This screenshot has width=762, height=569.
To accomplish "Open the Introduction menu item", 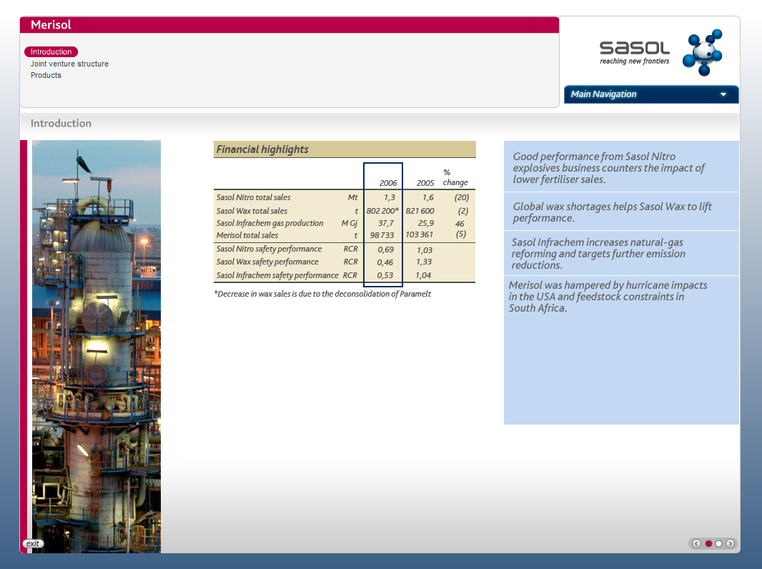I will tap(51, 51).
